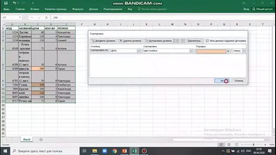This screenshot has width=276, height=155.
Task: Switch to Normal view icon in status bar
Action: 221,145
